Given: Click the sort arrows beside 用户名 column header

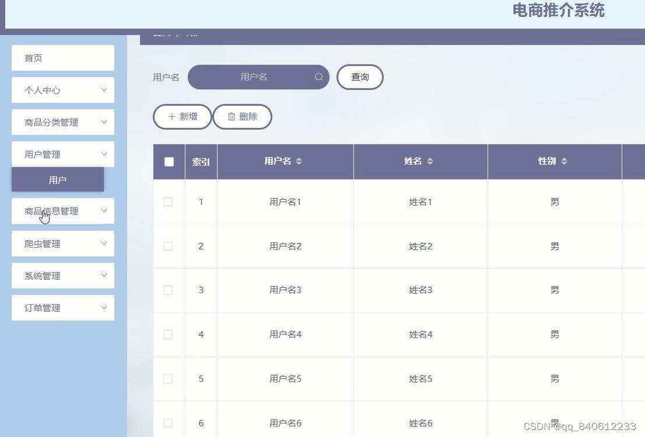Looking at the screenshot, I should pos(299,161).
